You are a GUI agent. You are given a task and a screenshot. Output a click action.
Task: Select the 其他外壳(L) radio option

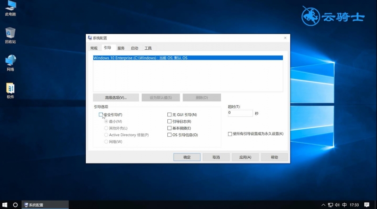(x=106, y=128)
